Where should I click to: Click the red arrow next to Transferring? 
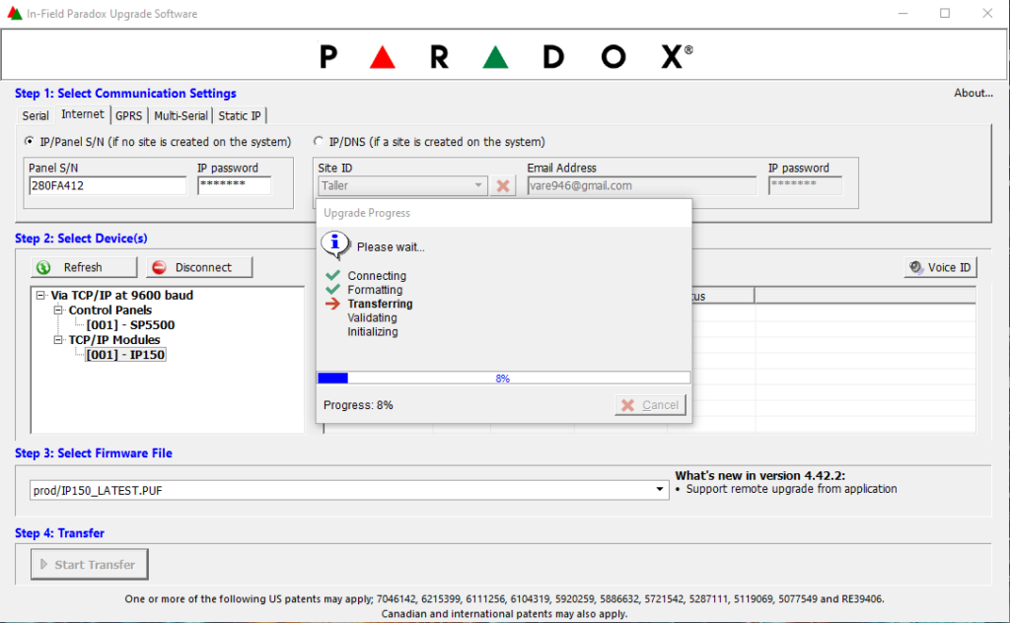point(333,304)
